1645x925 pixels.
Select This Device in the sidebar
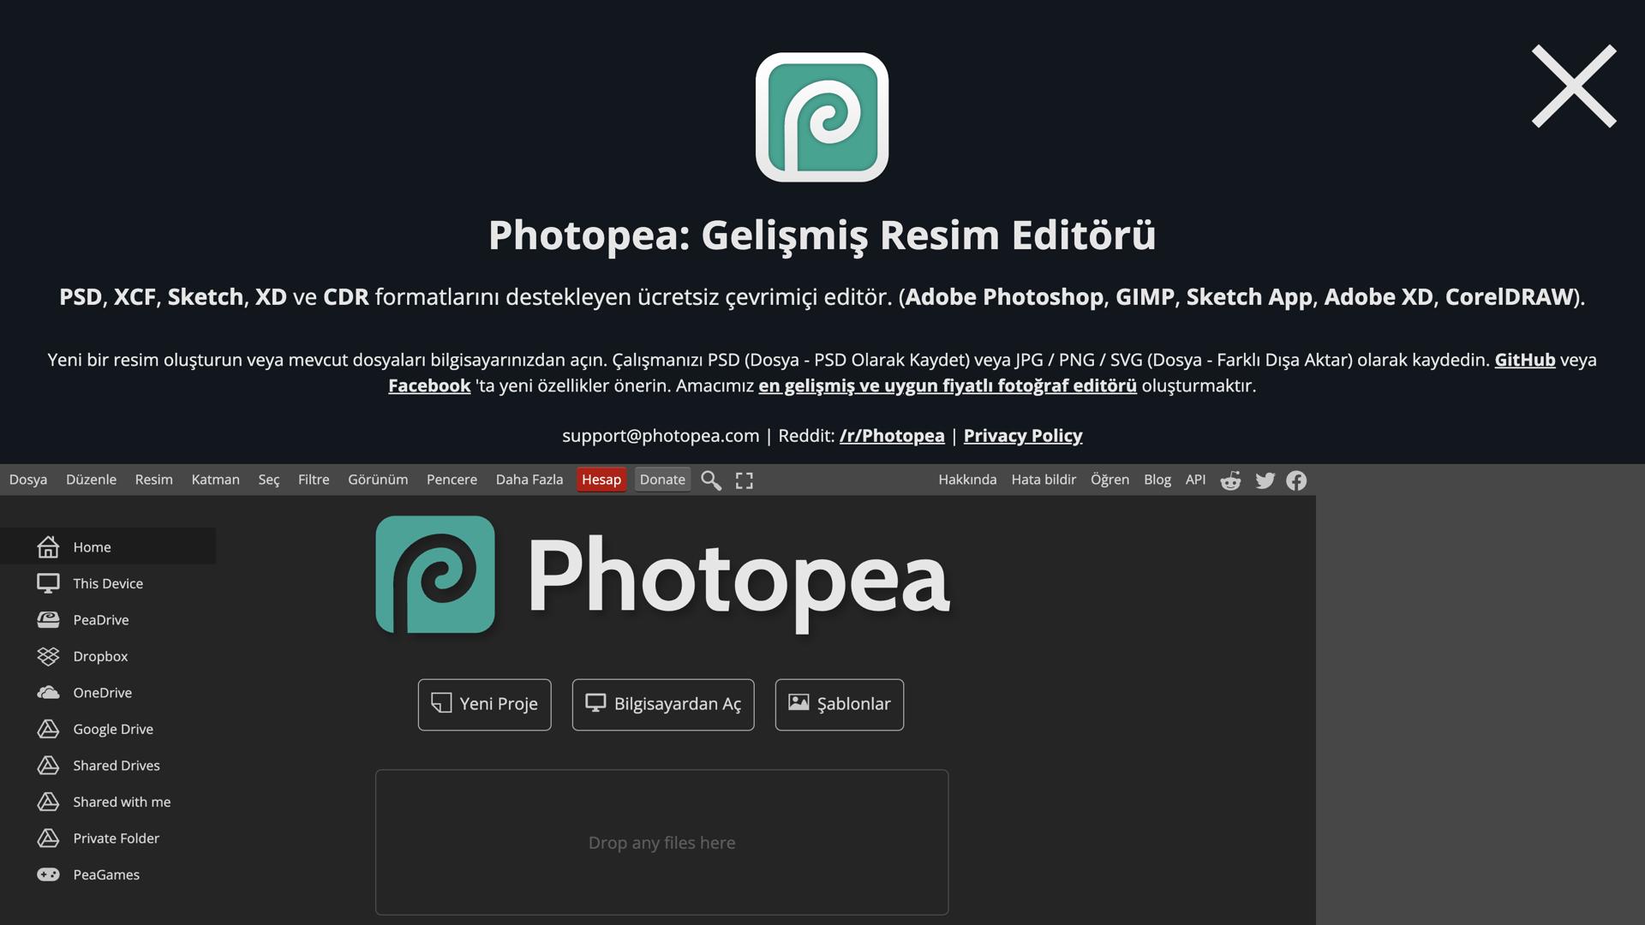(x=108, y=583)
